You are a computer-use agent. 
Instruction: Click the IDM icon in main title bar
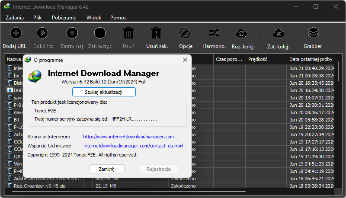point(7,6)
